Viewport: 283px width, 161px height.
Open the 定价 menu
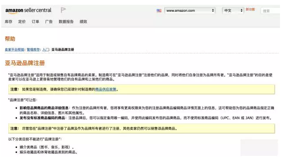coord(22,22)
